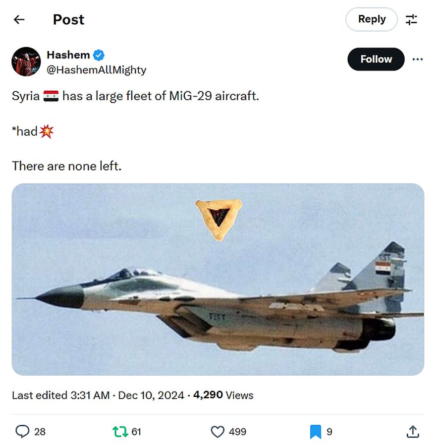Click the Hashem display name
436x448 pixels.
coord(68,55)
